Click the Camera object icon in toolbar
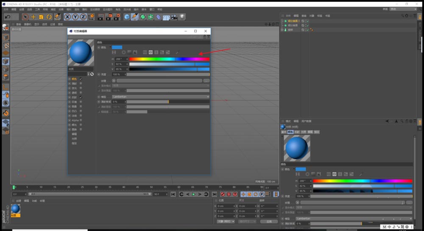The width and height of the screenshot is (424, 231). (174, 17)
